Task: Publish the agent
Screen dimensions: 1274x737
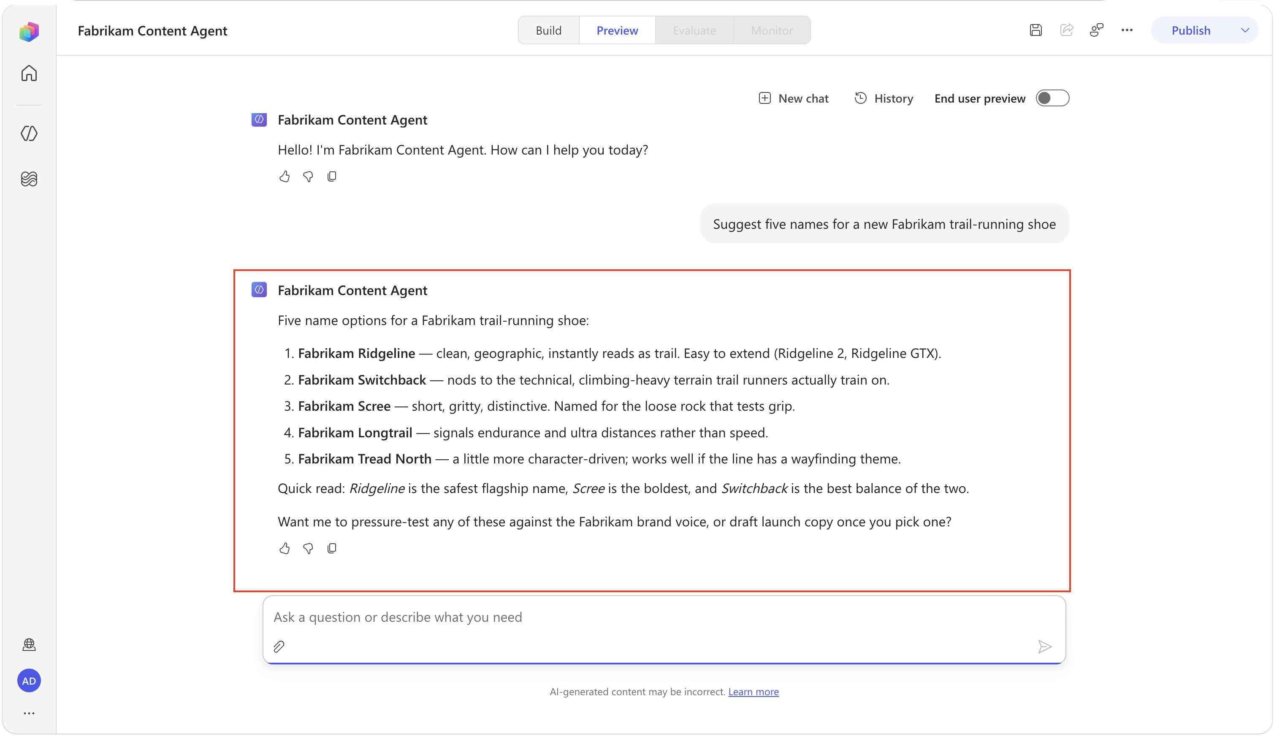Action: coord(1191,30)
